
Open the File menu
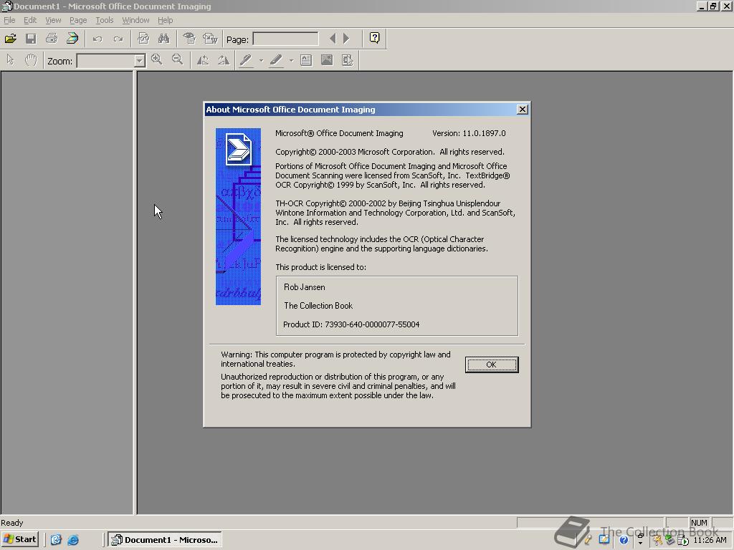pos(9,20)
